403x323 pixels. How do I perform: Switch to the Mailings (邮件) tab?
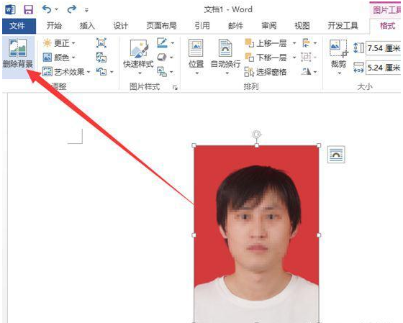(x=235, y=26)
